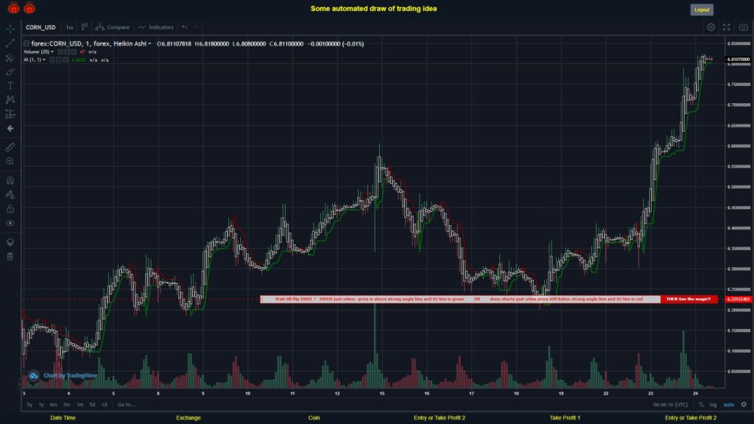Set range to 5d
Viewport: 754px width, 424px height.
pyautogui.click(x=92, y=405)
